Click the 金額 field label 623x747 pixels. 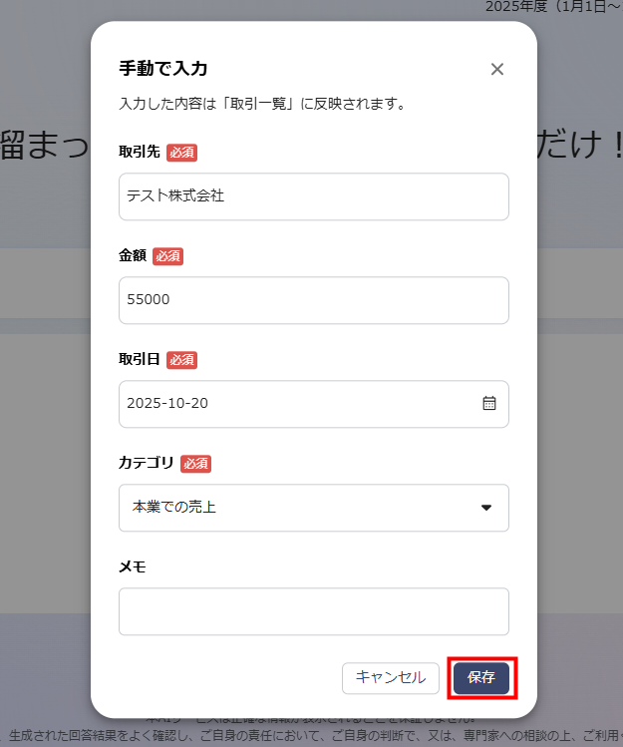point(133,256)
